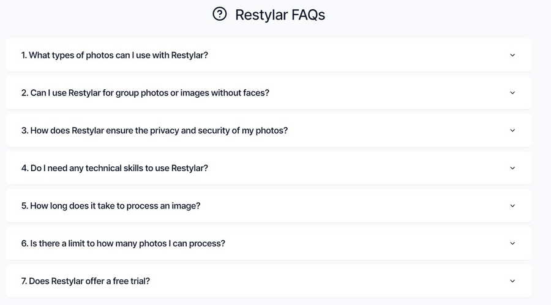Click chevron beside group photos question
Image resolution: width=551 pixels, height=305 pixels.
[x=512, y=93]
